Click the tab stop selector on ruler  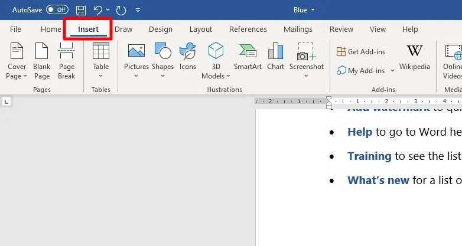point(6,102)
